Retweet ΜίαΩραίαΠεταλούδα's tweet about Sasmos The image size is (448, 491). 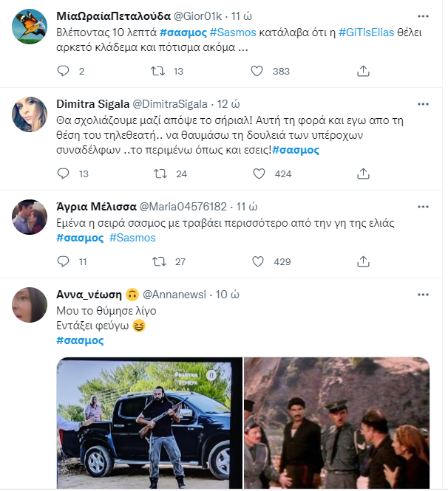(158, 71)
